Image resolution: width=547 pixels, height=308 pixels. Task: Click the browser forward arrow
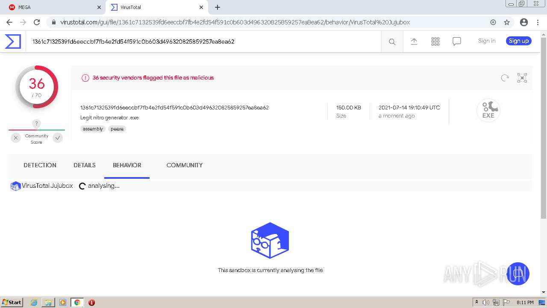[23, 22]
